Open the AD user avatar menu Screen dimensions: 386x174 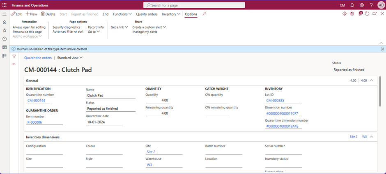click(381, 5)
